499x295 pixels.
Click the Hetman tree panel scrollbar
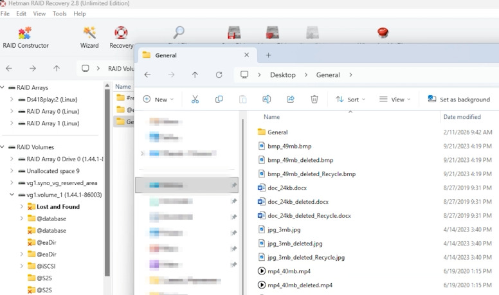(107, 181)
